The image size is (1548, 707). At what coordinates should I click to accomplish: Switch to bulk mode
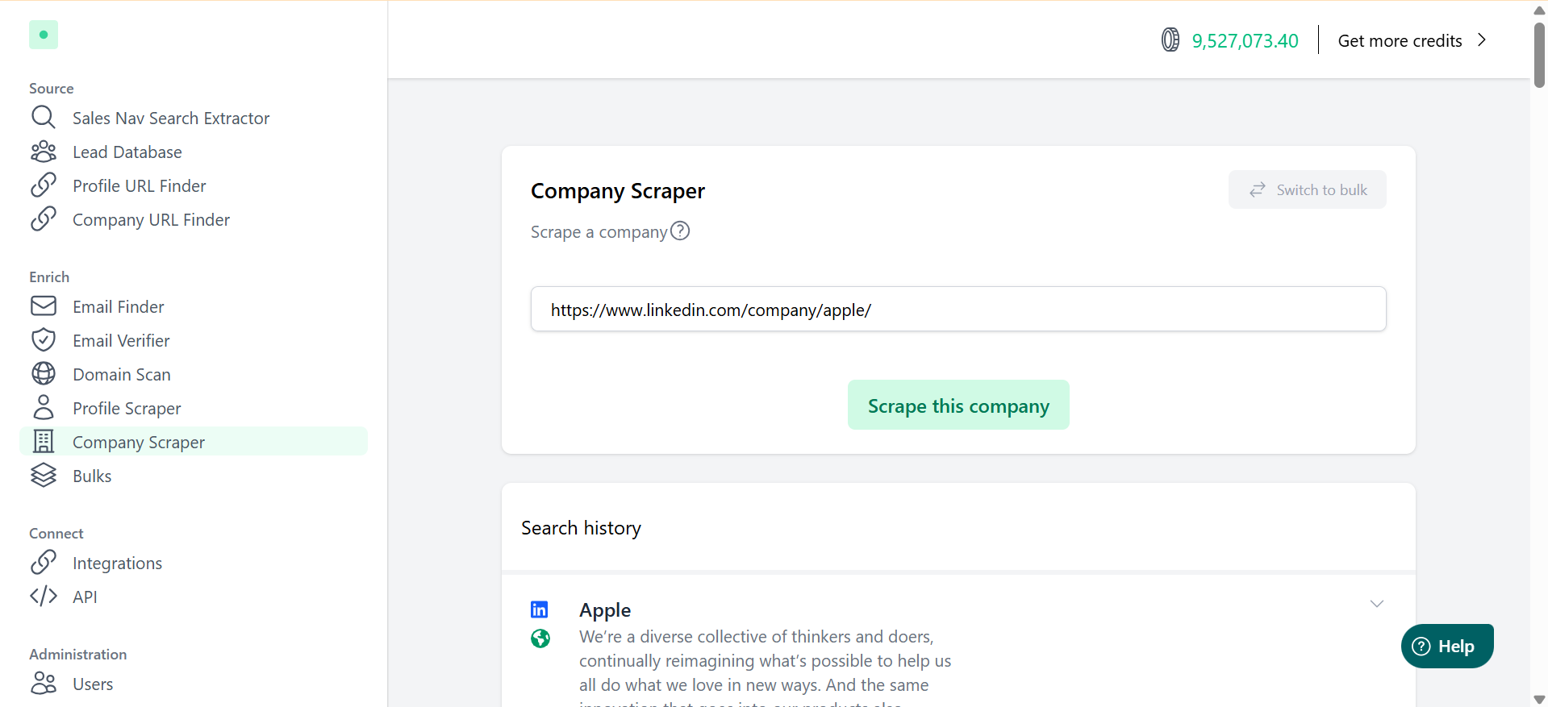1307,189
